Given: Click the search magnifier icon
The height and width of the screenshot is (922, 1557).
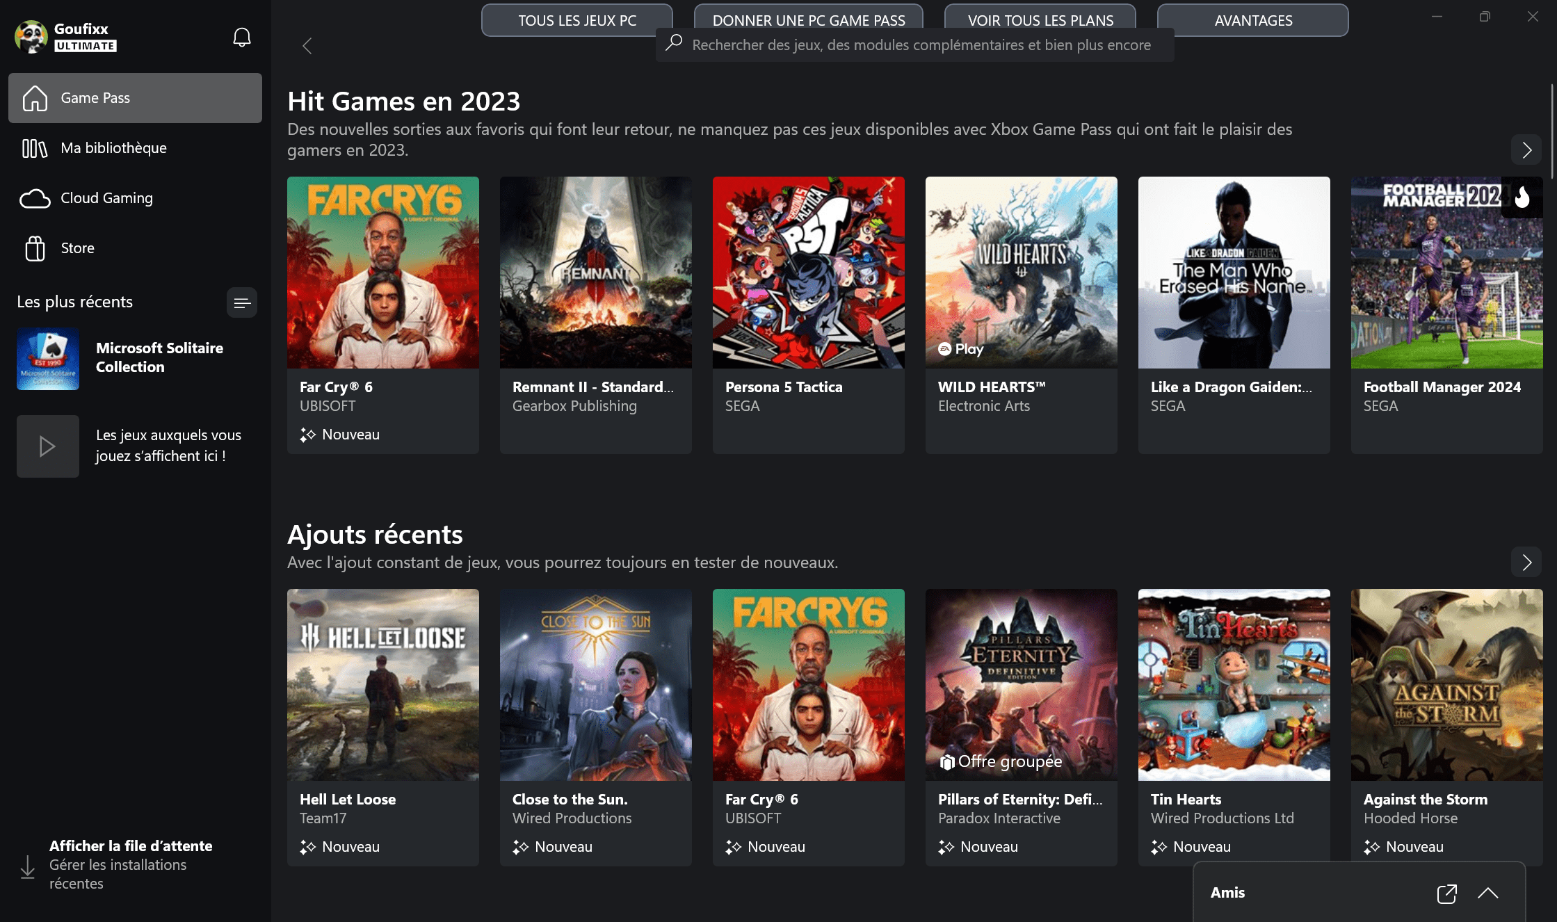Looking at the screenshot, I should [673, 43].
